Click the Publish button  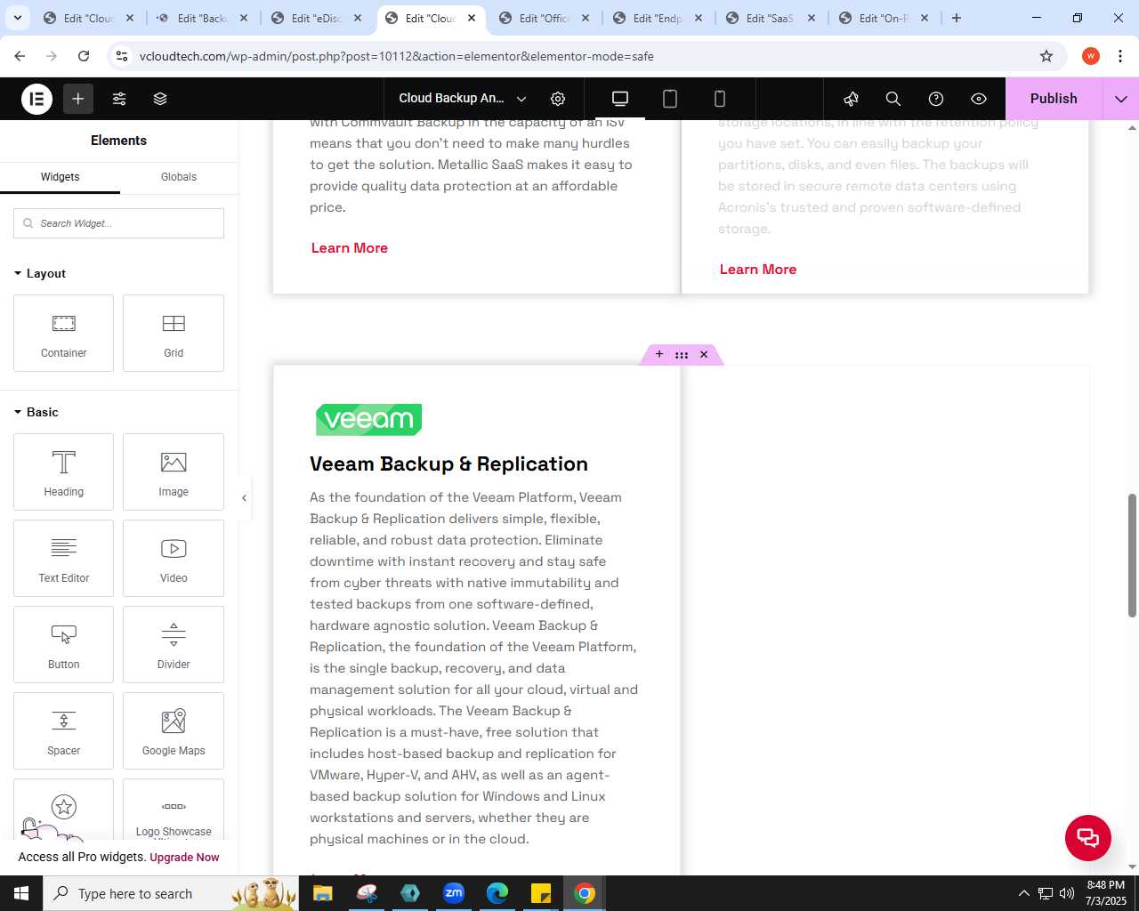1054,99
